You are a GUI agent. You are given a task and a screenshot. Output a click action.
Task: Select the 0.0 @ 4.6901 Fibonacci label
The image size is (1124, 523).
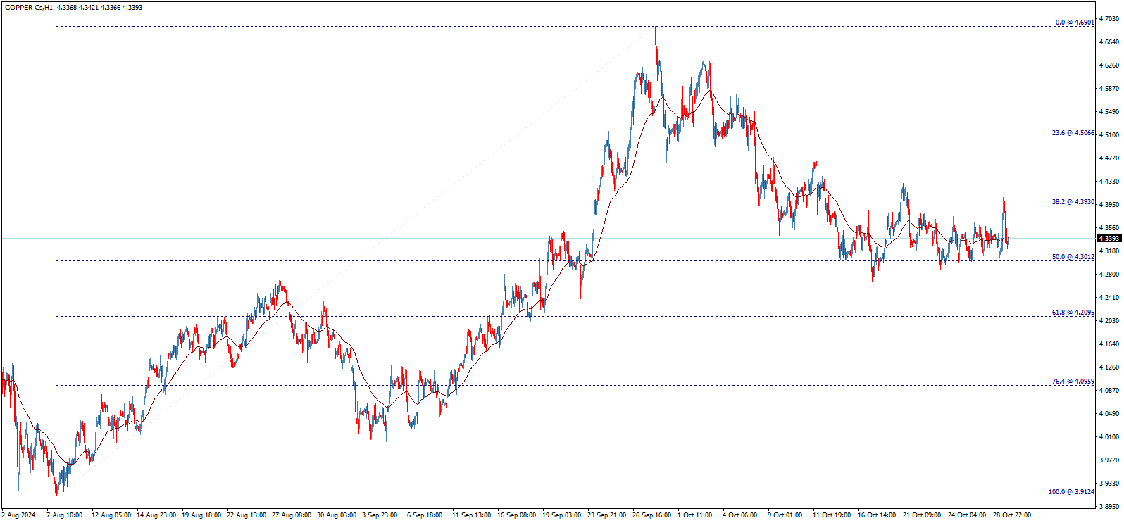click(1075, 23)
